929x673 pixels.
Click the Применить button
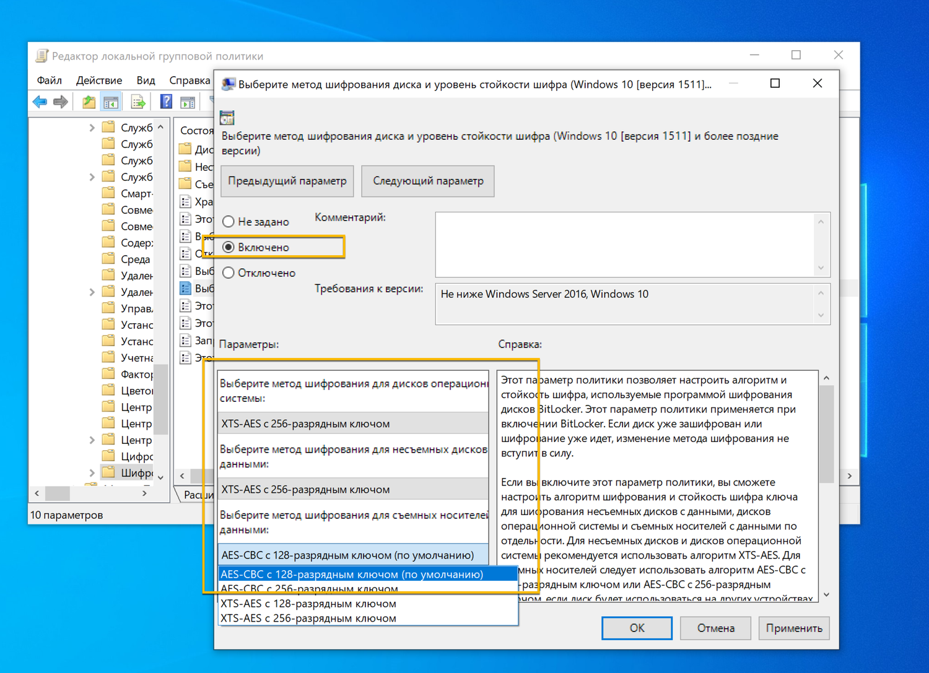pyautogui.click(x=794, y=628)
